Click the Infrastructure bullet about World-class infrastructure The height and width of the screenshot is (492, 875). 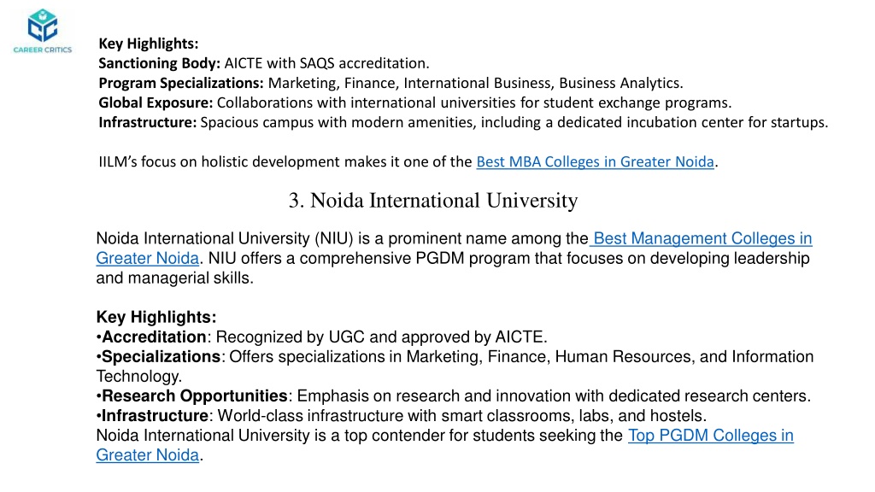402,416
